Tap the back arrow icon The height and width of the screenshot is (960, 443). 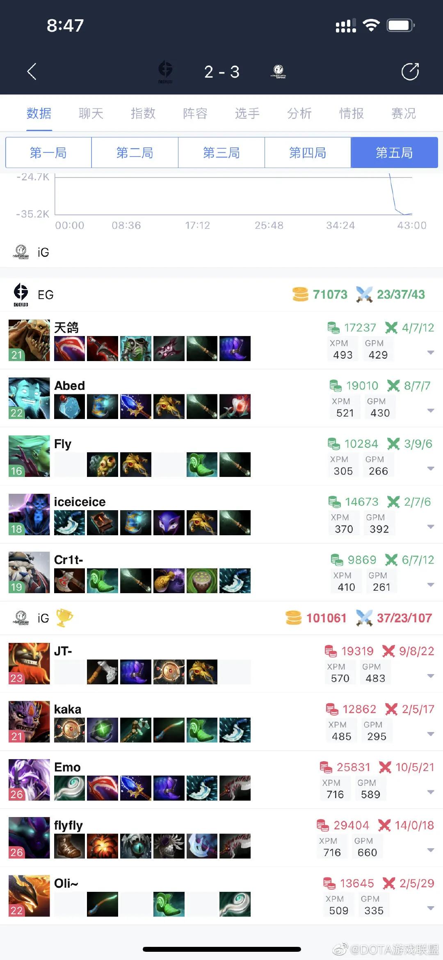(32, 71)
